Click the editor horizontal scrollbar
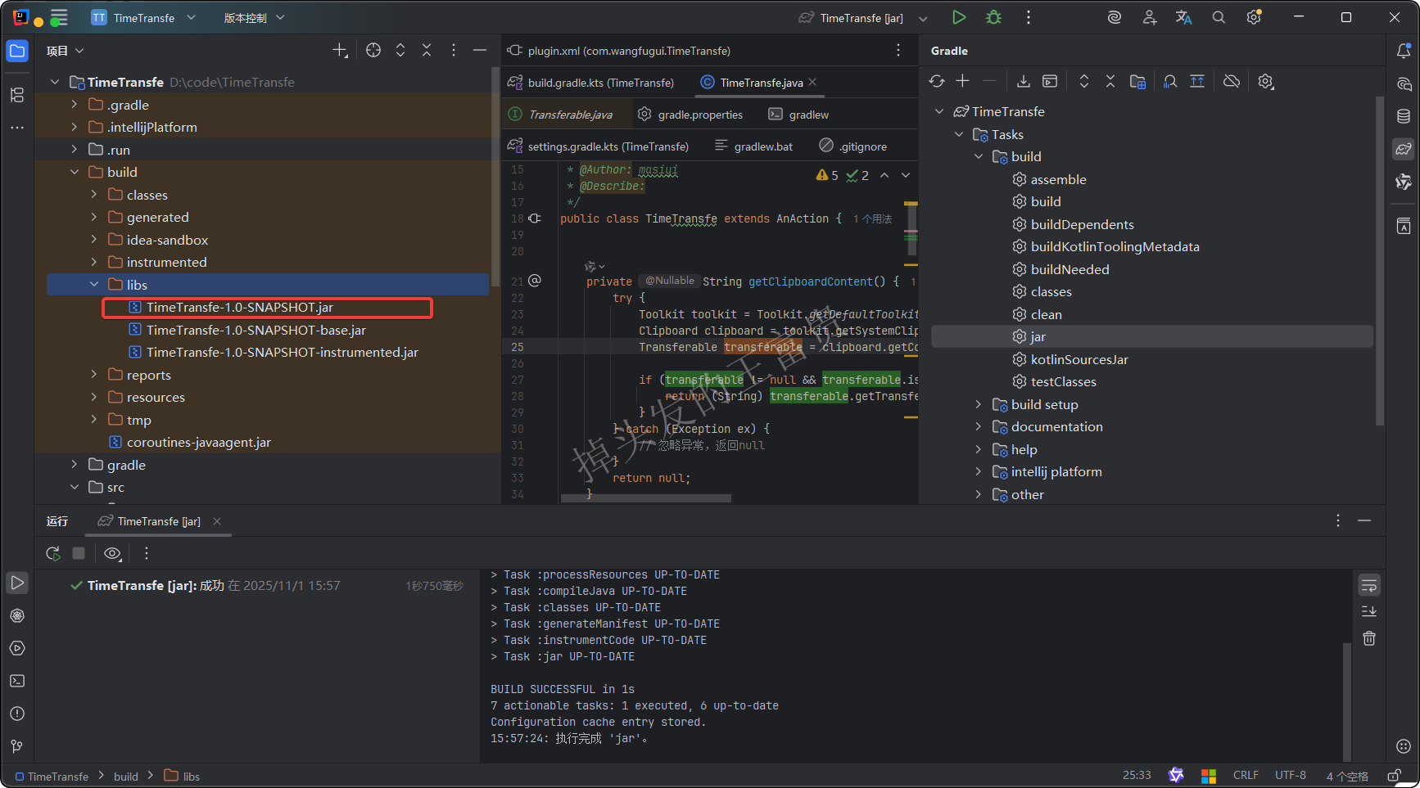Screen dimensions: 1420x788 point(646,498)
